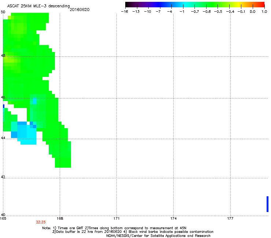Screen dimensions: 271x238
Task: Click the latitude label '42'
Action: tap(3, 177)
